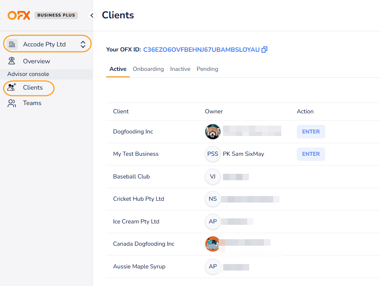Open the Accode Pty Ltd account switcher
The width and height of the screenshot is (380, 286).
47,44
